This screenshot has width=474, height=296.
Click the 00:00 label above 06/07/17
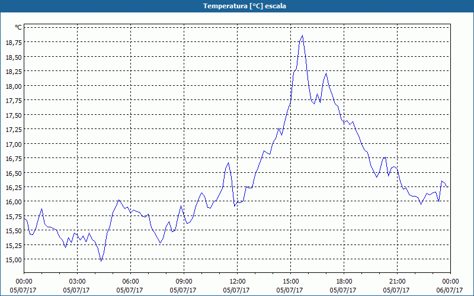point(450,282)
